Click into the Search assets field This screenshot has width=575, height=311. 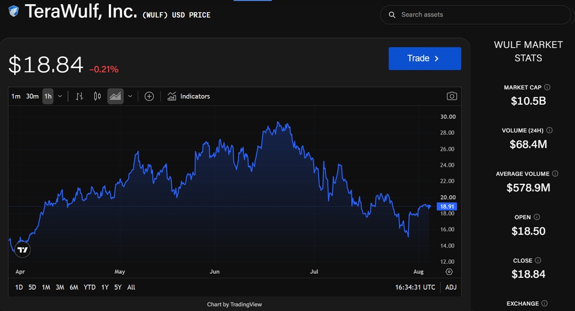(475, 15)
